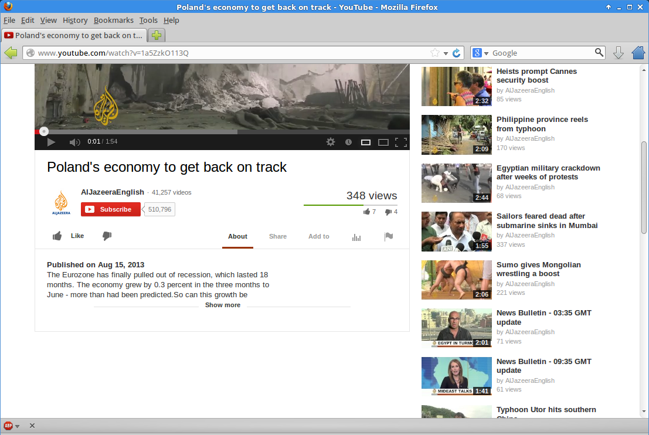Click the video progress scrubber handle
Screen dimensions: 649x435
[x=43, y=132]
